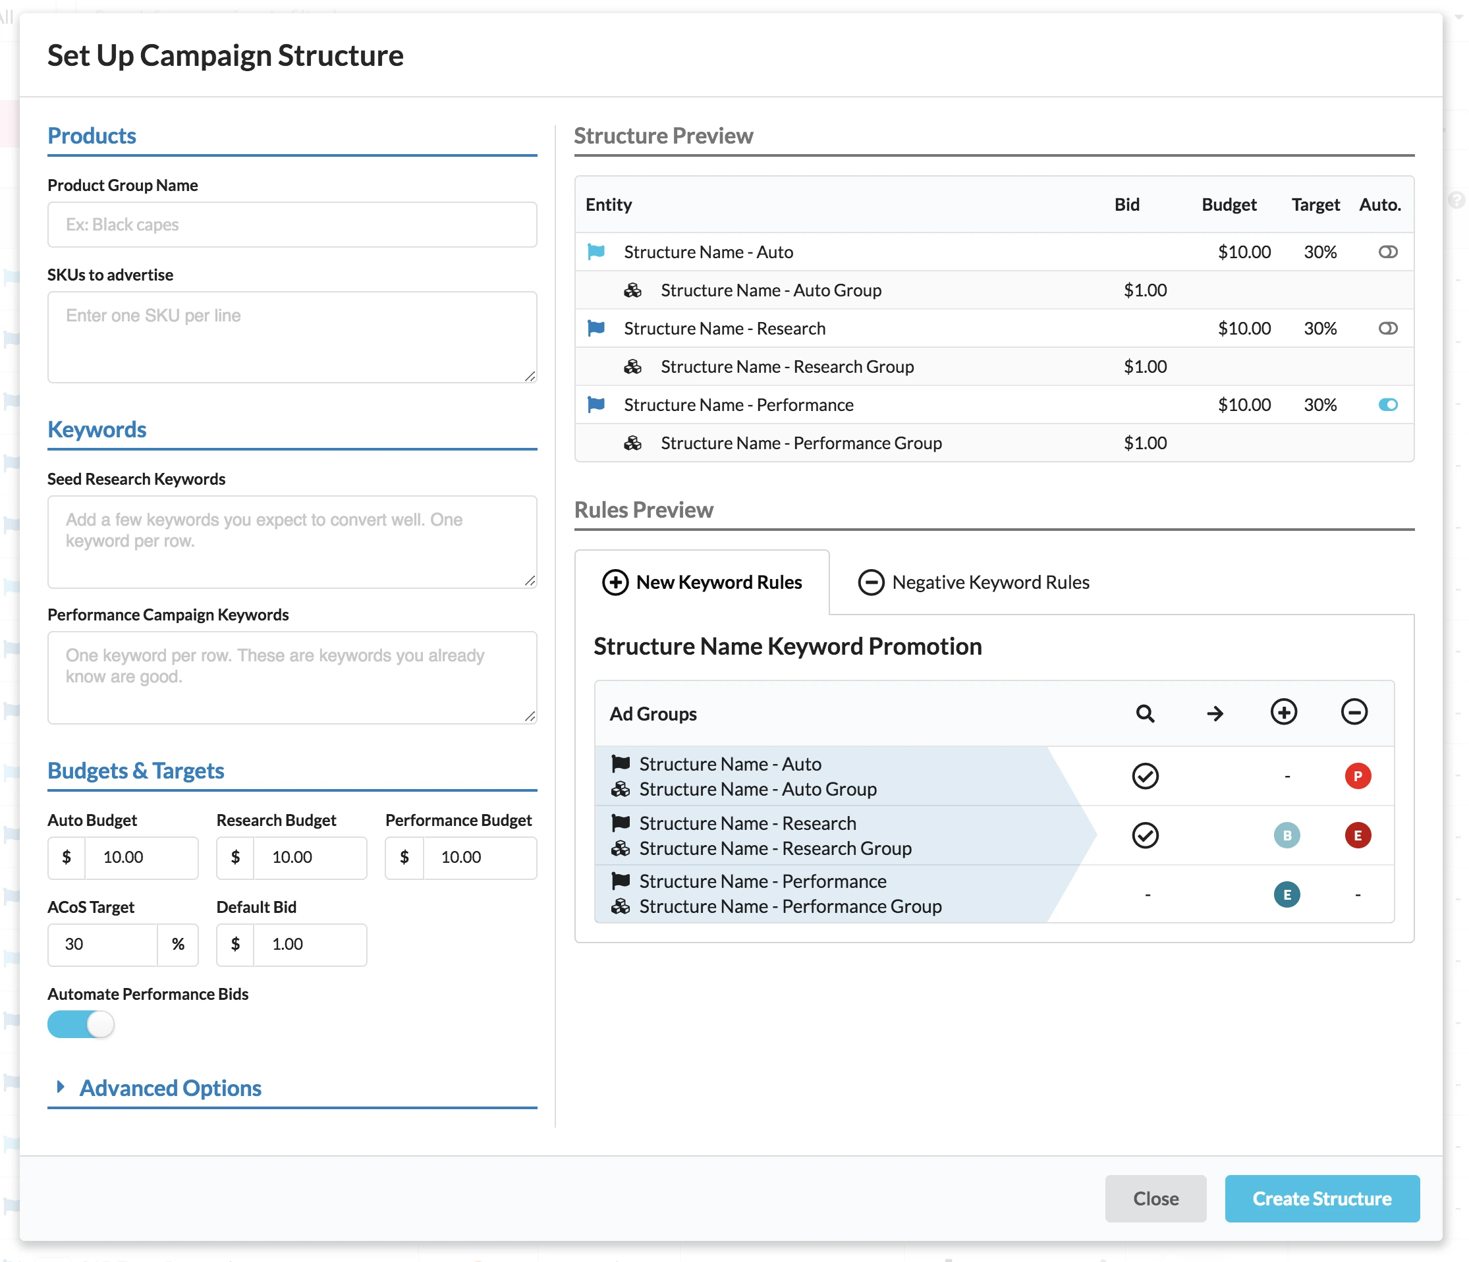Click the Create Structure button
The image size is (1469, 1262).
click(1321, 1198)
